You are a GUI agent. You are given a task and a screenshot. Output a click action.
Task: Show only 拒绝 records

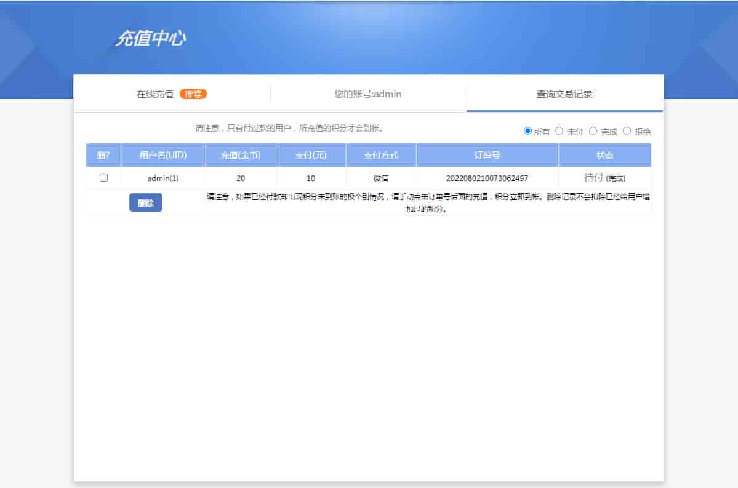(627, 131)
